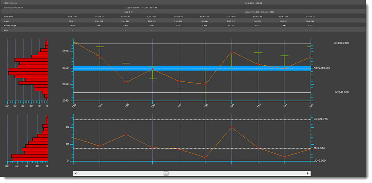Click the moving range lowest point at sample 158
This screenshot has width=372, height=183.
205,158
